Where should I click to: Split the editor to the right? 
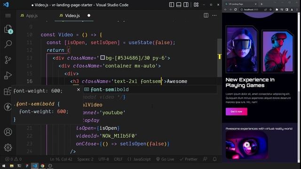coord(206,15)
